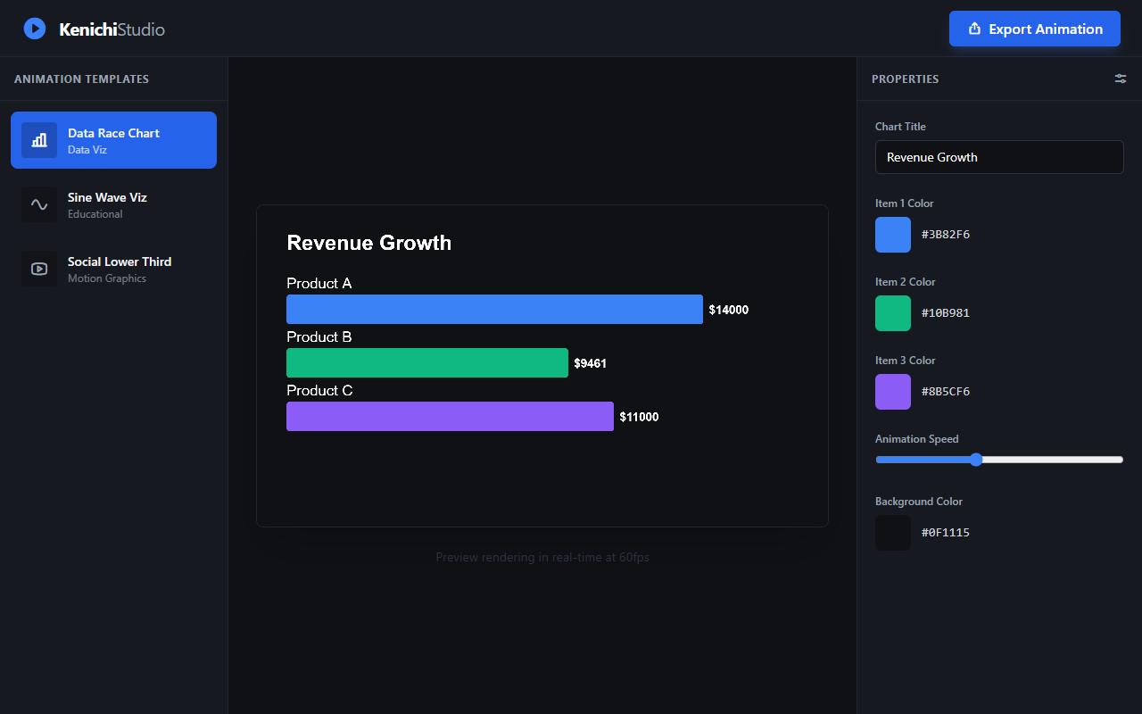Click the green Product B bar
Image resolution: width=1142 pixels, height=714 pixels.
426,363
